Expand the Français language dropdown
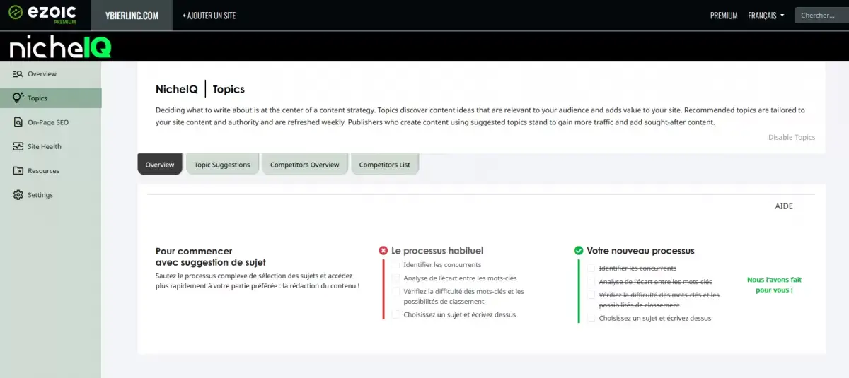 point(766,16)
